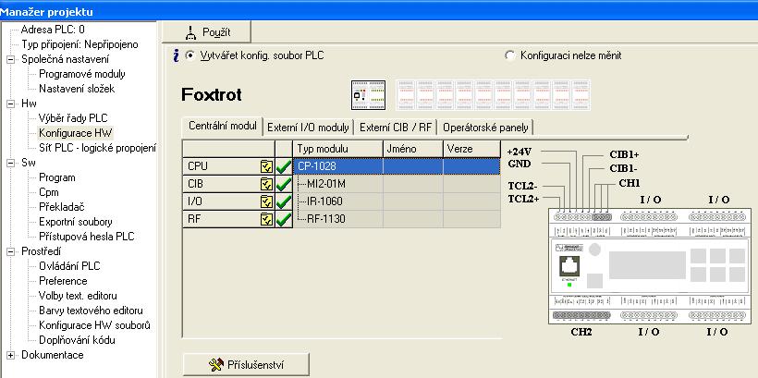Image resolution: width=758 pixels, height=378 pixels.
Task: Switch to 'Centrální modul' tab
Action: [223, 127]
